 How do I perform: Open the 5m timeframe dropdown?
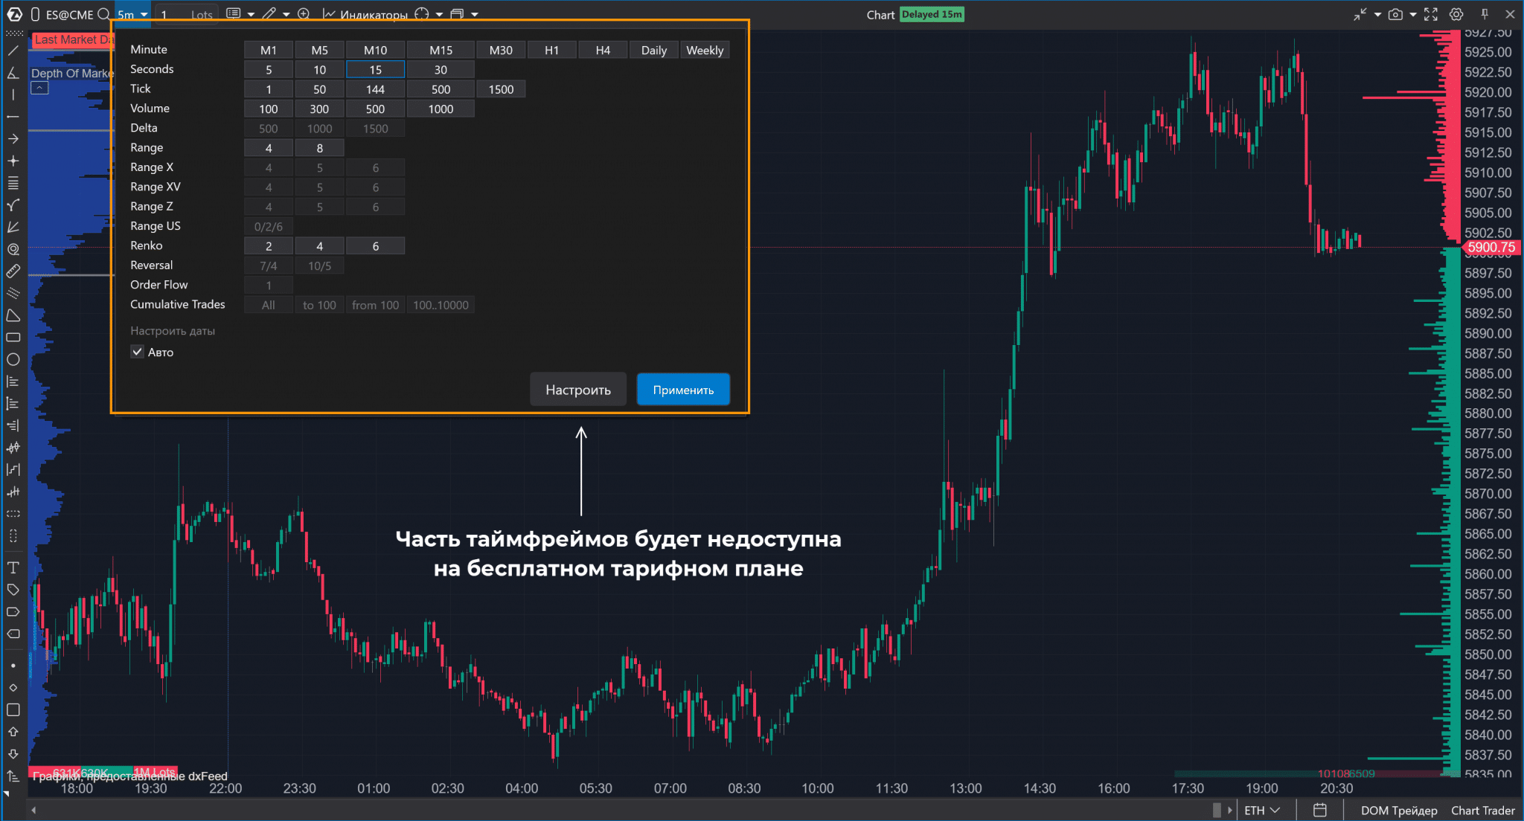coord(132,14)
